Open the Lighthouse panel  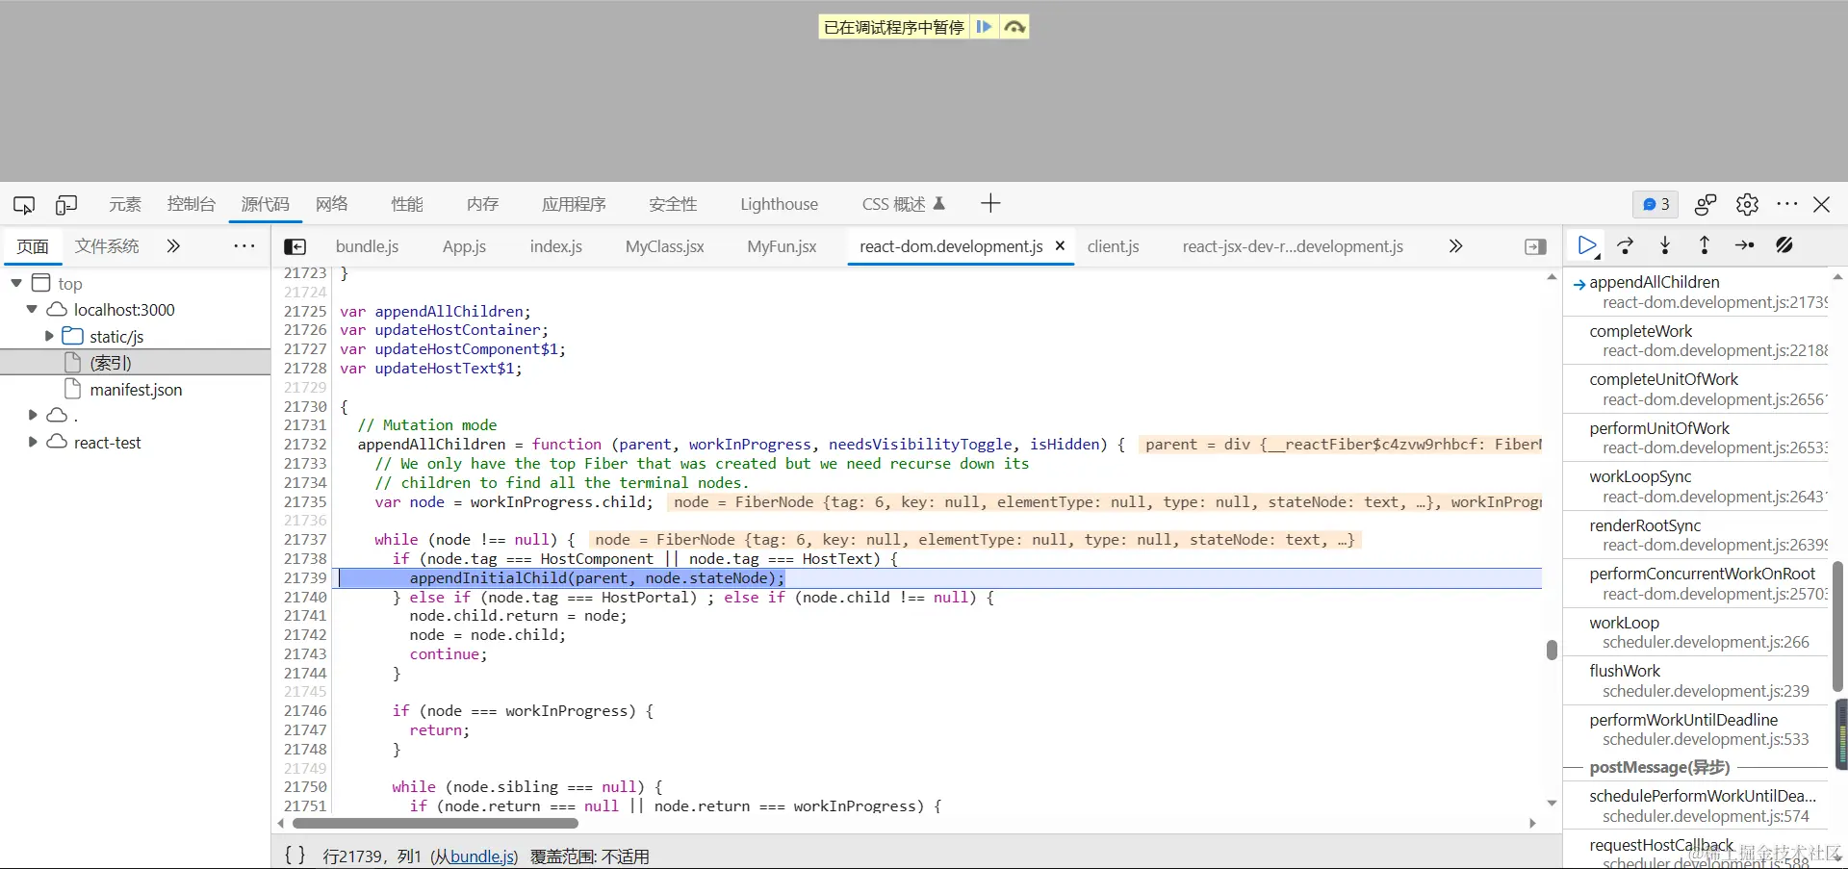click(779, 204)
